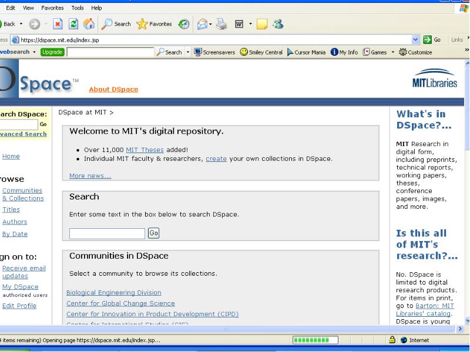
Task: Open Center for Global Change Science
Action: [120, 303]
